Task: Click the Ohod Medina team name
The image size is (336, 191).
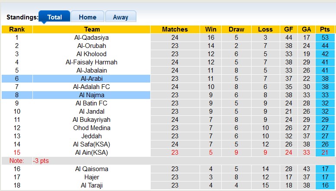Action: click(x=91, y=128)
